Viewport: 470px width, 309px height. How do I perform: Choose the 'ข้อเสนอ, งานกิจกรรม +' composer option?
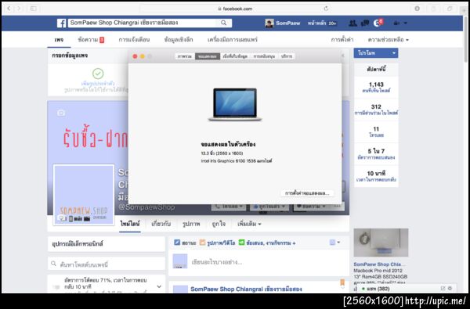coord(267,243)
